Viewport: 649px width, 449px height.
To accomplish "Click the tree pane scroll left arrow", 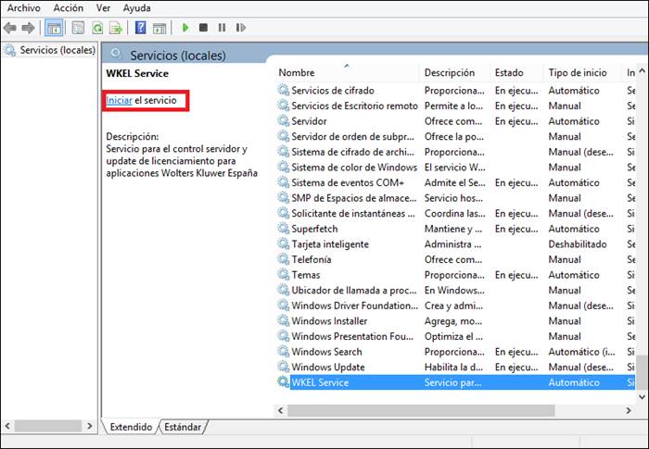I will tap(7, 426).
